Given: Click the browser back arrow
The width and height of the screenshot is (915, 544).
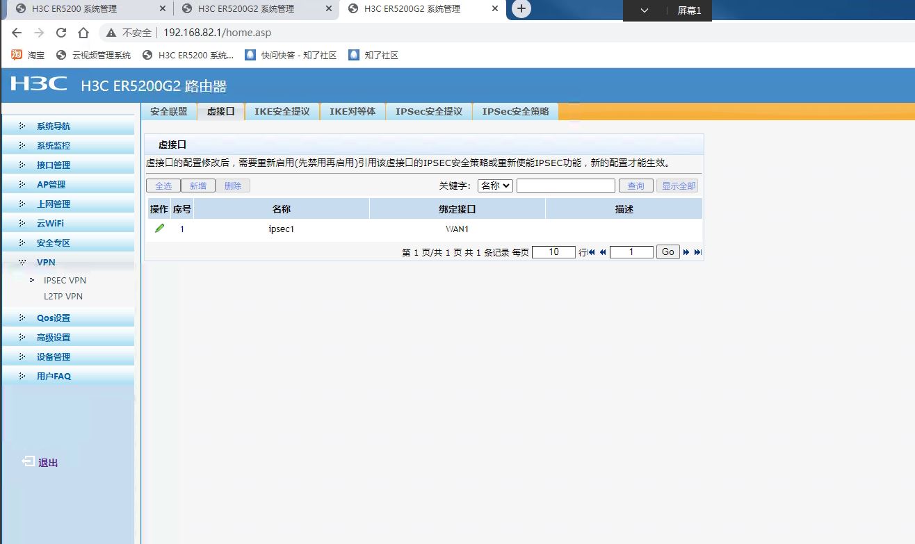Looking at the screenshot, I should coord(17,33).
